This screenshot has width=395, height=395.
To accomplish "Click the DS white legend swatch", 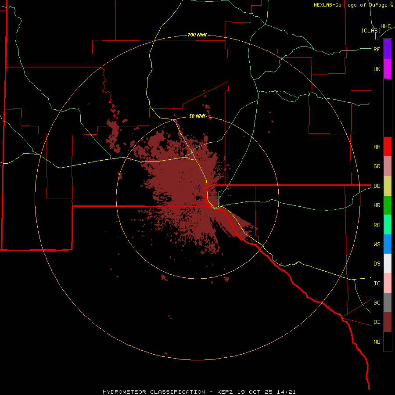I will click(x=388, y=263).
